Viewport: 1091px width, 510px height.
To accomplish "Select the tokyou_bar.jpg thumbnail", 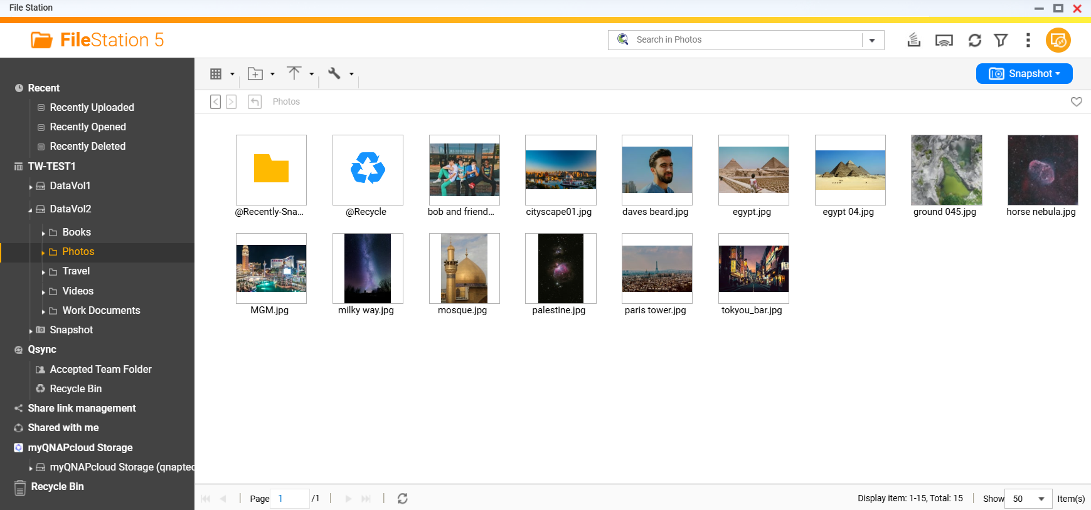I will point(753,268).
